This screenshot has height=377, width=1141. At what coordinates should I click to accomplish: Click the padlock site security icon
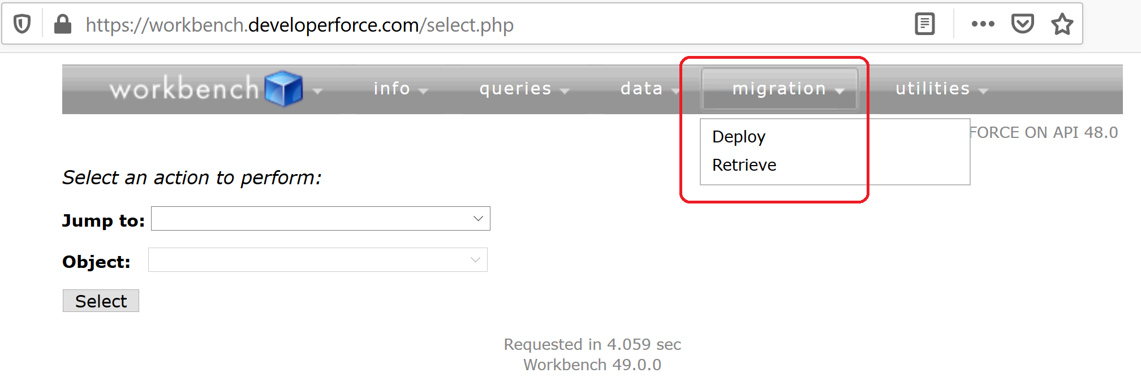(62, 24)
